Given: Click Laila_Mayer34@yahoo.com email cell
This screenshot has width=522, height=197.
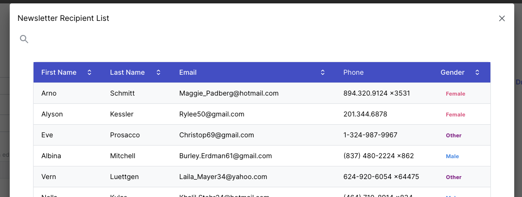Looking at the screenshot, I should tap(223, 177).
